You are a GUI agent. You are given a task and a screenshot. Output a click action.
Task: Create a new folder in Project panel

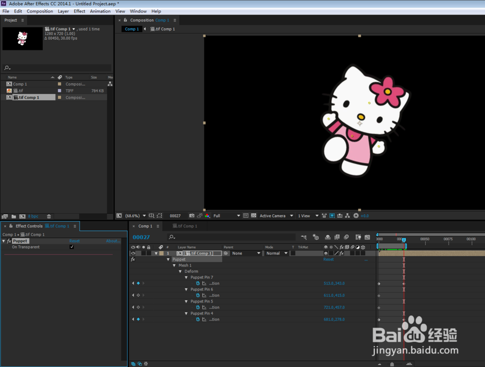(14, 216)
